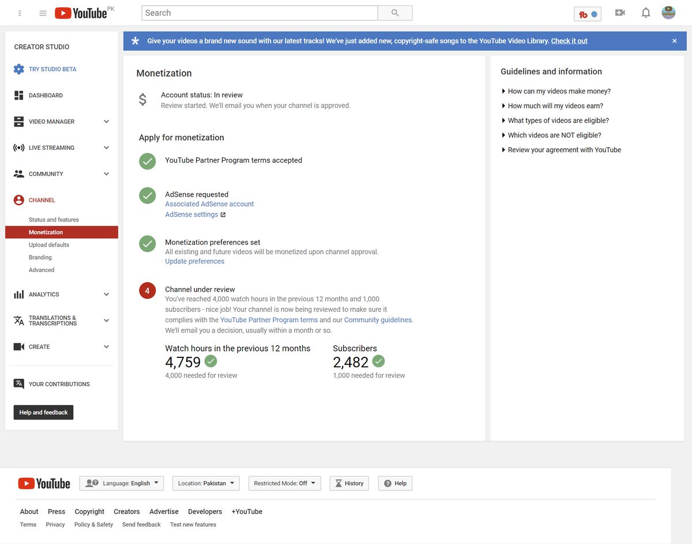Go to YouTube home via the logo

(x=81, y=13)
